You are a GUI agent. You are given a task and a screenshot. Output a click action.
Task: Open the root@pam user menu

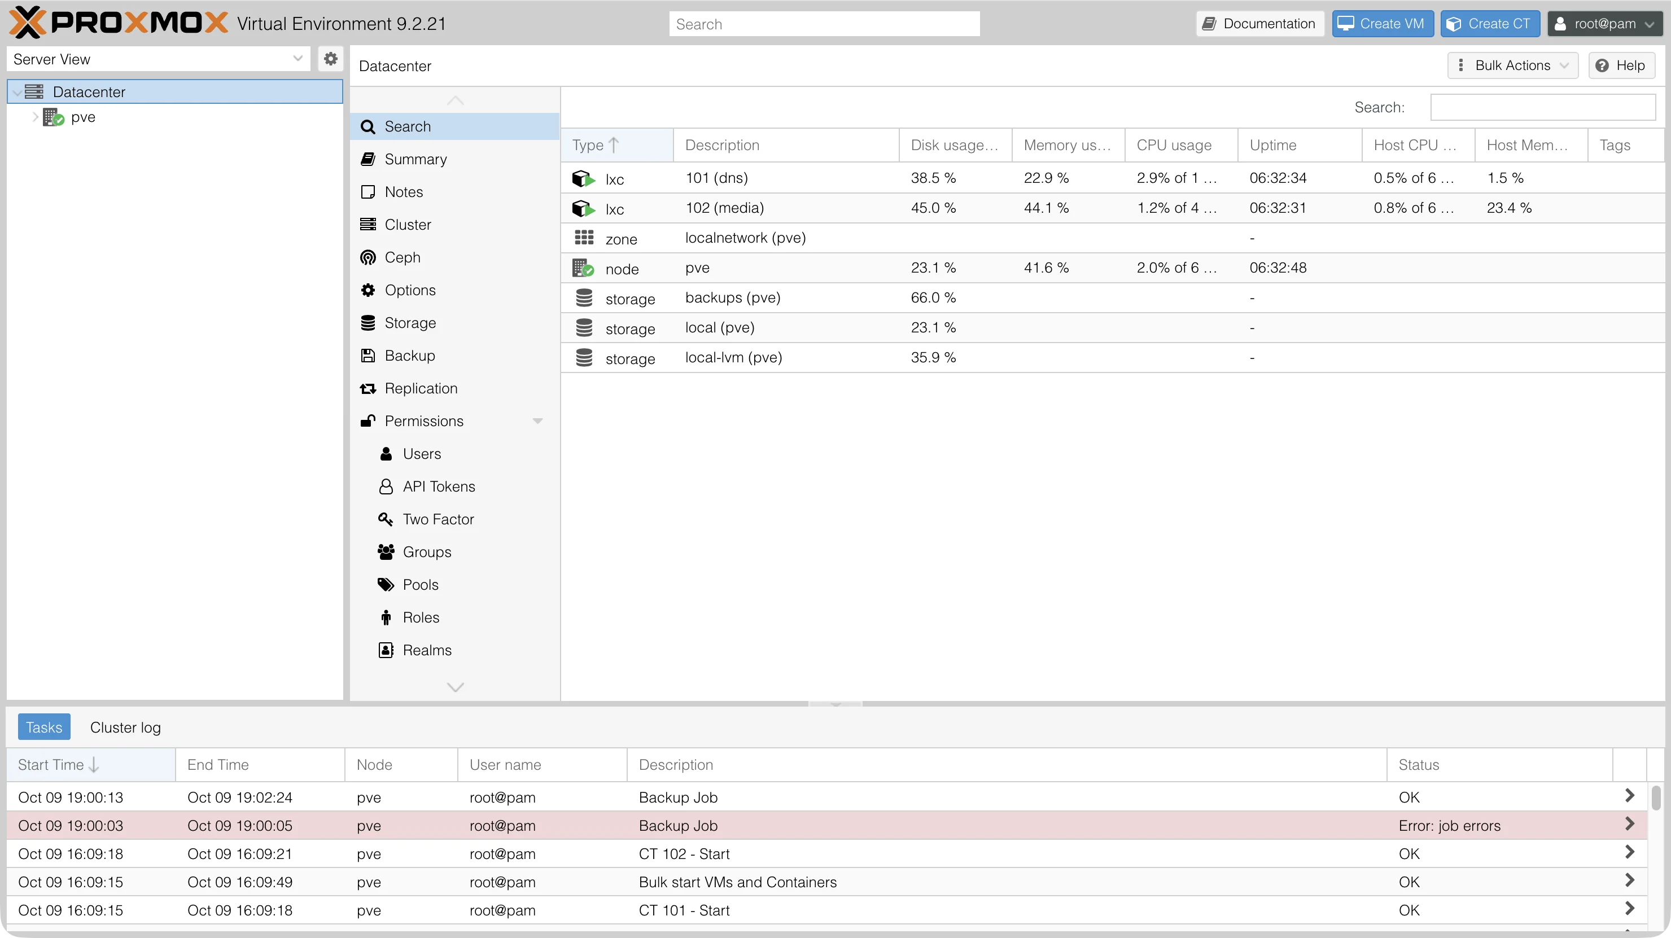click(1605, 24)
